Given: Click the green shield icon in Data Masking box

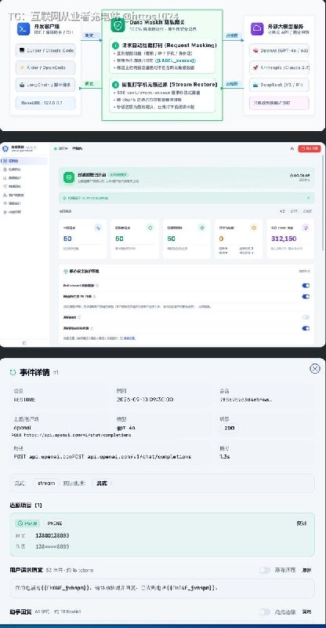Looking at the screenshot, I should (118, 26).
